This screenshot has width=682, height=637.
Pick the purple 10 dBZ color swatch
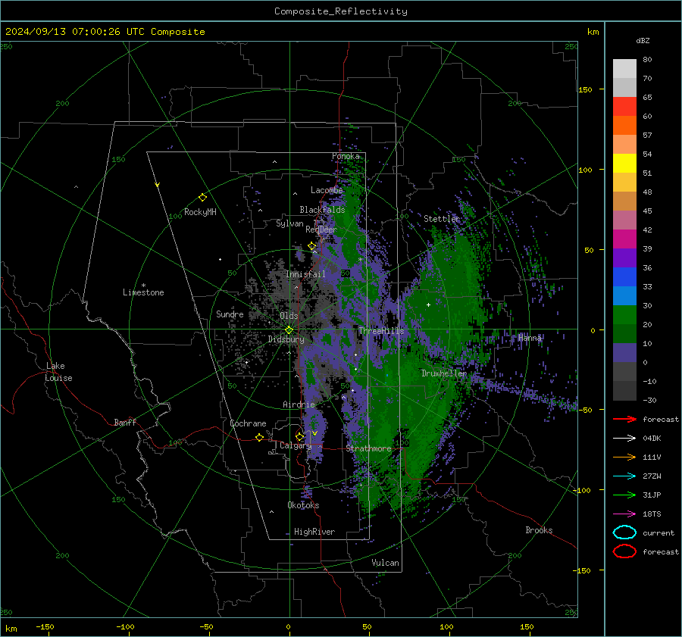tap(624, 353)
